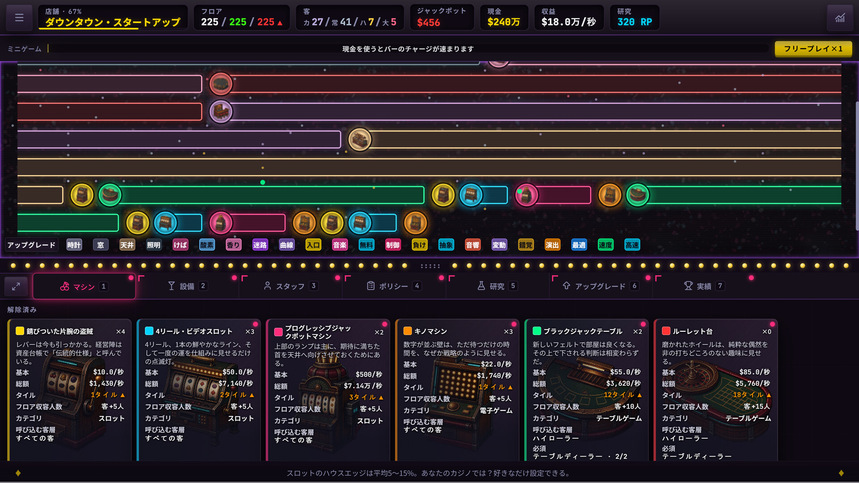Click the 研究 320 RP counter

tap(634, 17)
